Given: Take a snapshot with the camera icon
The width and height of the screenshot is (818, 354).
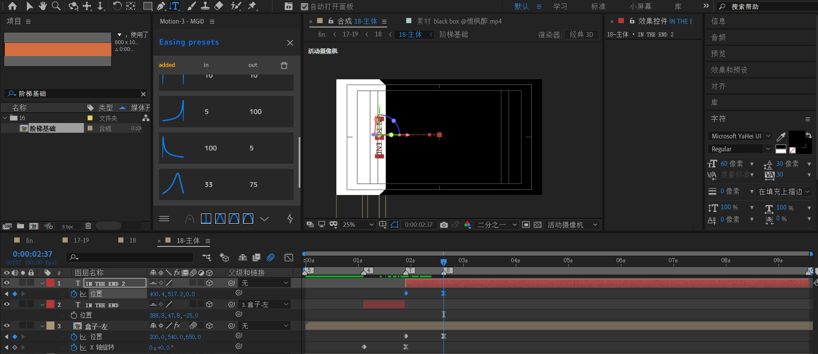Looking at the screenshot, I should (444, 225).
